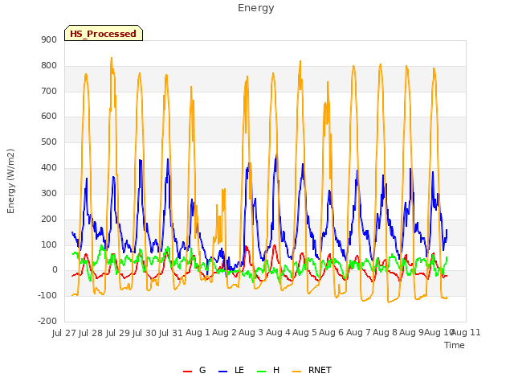Click the green H legend swatch
This screenshot has width=514, height=386.
(261, 372)
